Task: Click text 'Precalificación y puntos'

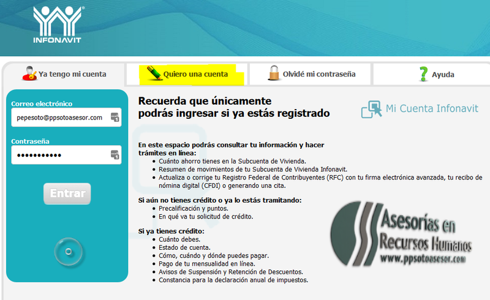Action: click(x=193, y=208)
